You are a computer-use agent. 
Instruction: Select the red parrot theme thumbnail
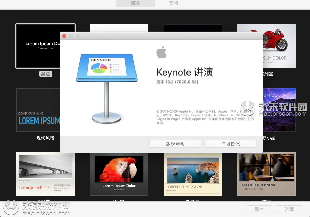point(119,174)
